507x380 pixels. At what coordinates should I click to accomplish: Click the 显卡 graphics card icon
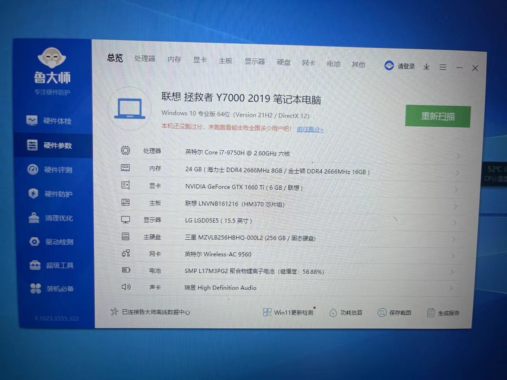[x=125, y=185]
